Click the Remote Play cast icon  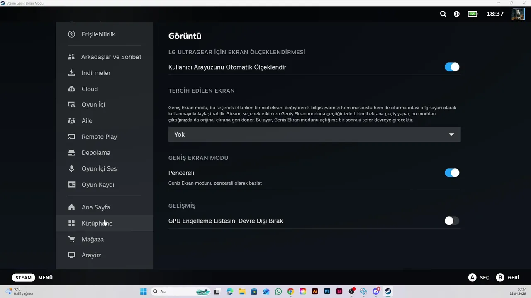[x=71, y=137]
